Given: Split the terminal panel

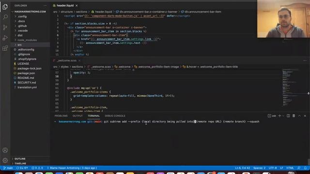Looking at the screenshot, I should (x=288, y=116).
